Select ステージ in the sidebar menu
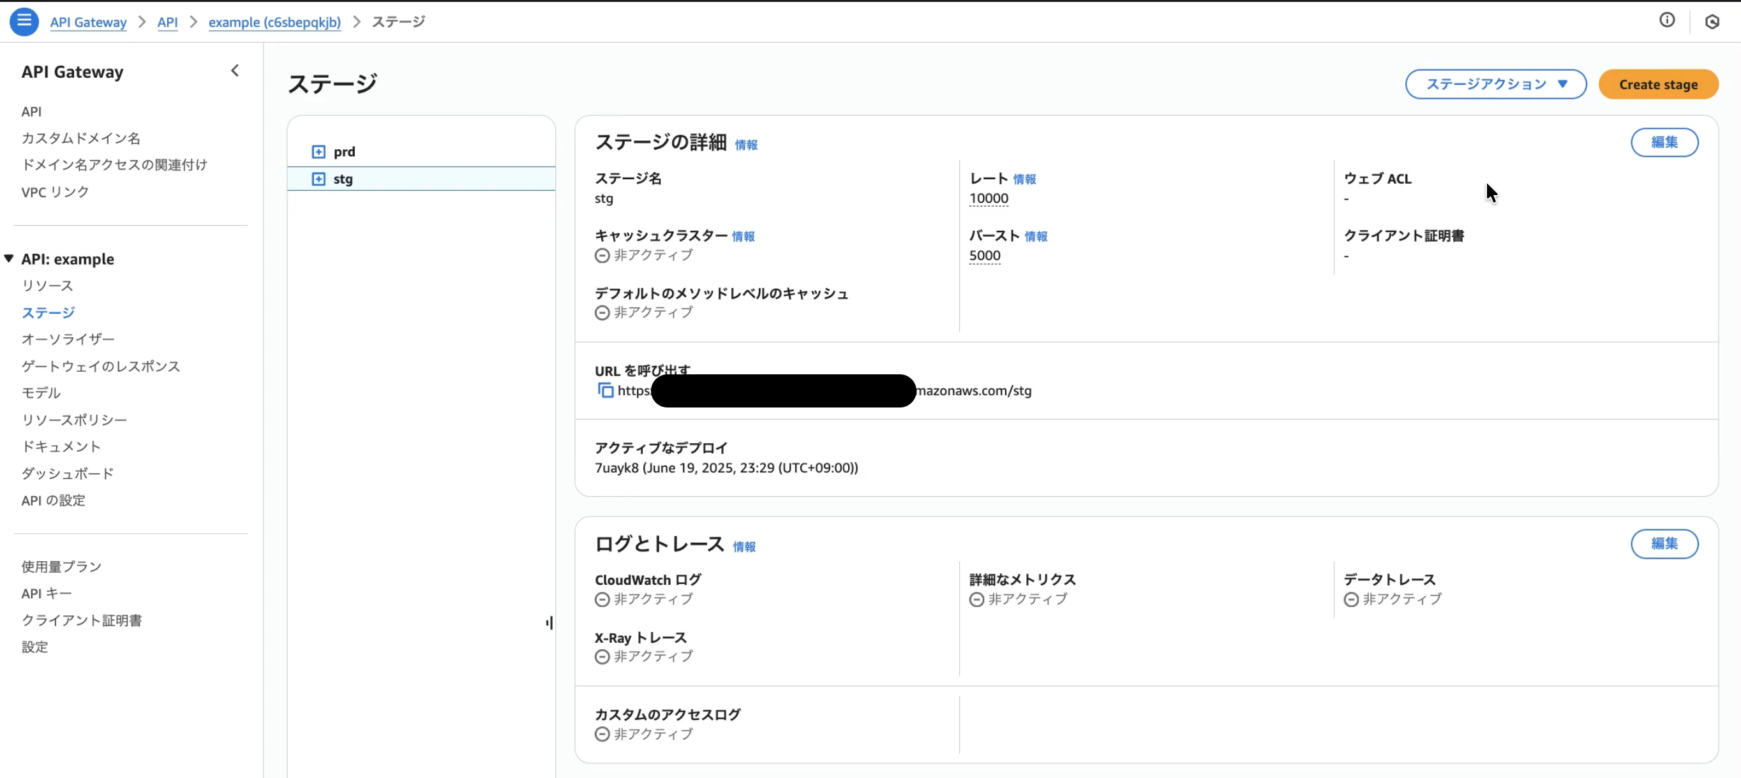The width and height of the screenshot is (1741, 778). click(47, 312)
